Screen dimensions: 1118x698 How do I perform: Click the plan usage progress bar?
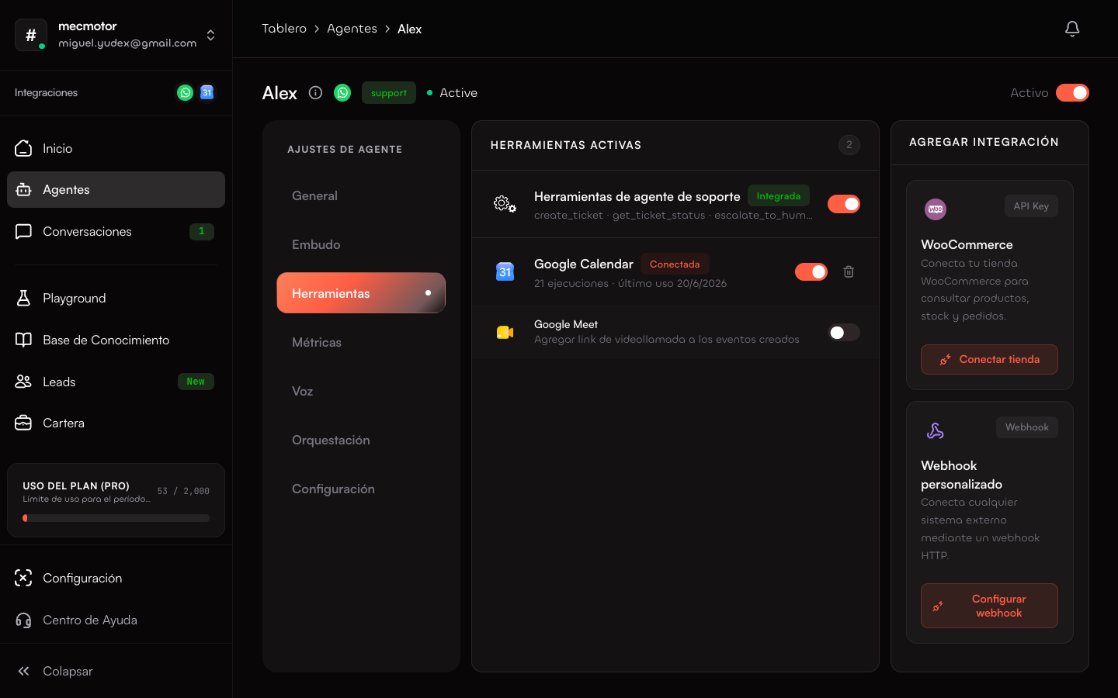point(116,518)
